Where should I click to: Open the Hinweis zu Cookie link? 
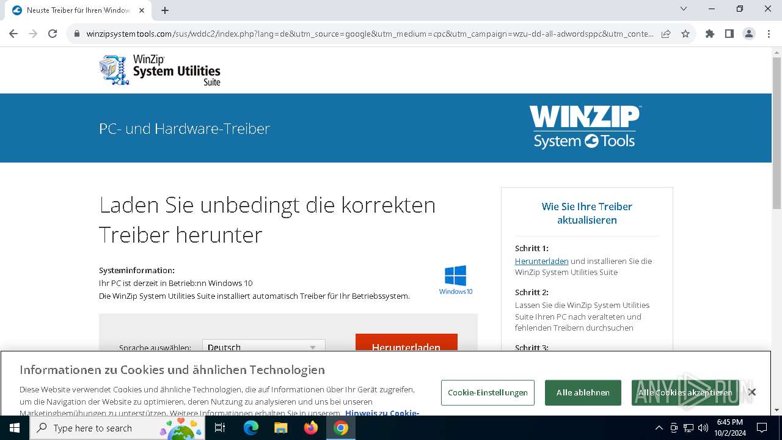(x=382, y=413)
